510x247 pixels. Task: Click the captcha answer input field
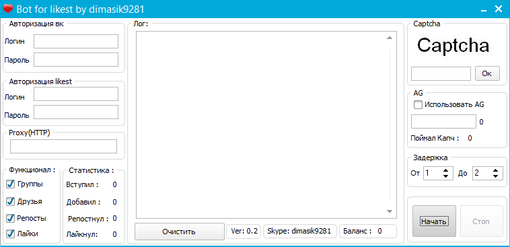point(441,73)
